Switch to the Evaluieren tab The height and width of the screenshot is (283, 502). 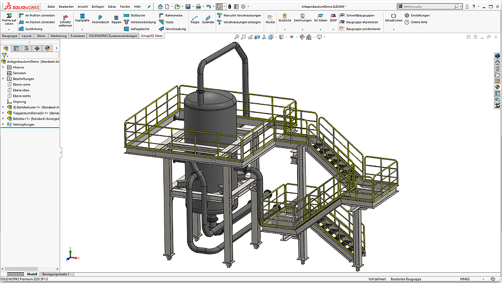tap(78, 36)
